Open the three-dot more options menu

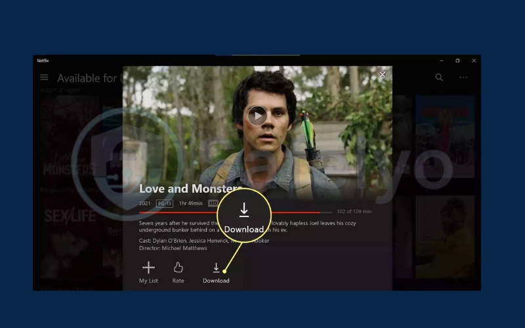point(463,77)
